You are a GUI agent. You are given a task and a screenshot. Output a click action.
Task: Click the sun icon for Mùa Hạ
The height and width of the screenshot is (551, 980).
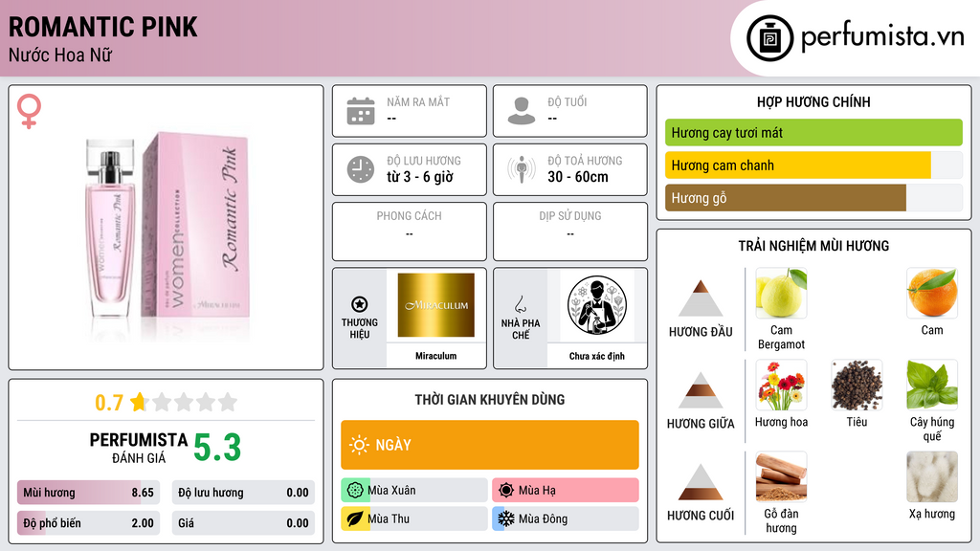click(506, 491)
